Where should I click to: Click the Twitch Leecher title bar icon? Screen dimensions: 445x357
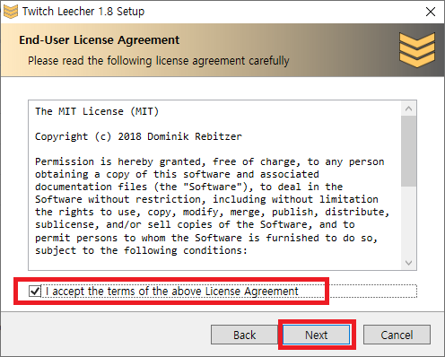click(11, 12)
